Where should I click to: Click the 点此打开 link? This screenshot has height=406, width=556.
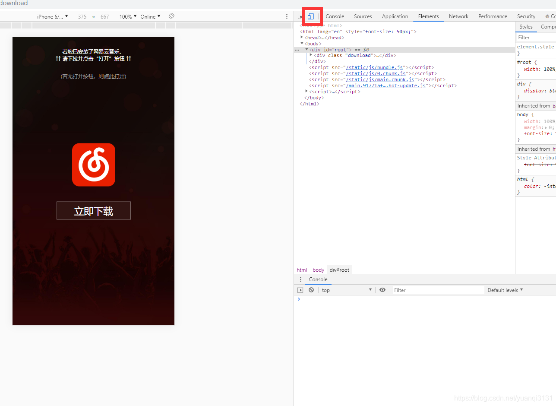pyautogui.click(x=114, y=76)
